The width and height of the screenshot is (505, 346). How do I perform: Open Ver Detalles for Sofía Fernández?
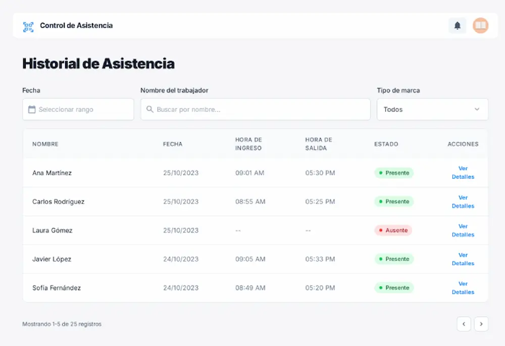click(463, 287)
